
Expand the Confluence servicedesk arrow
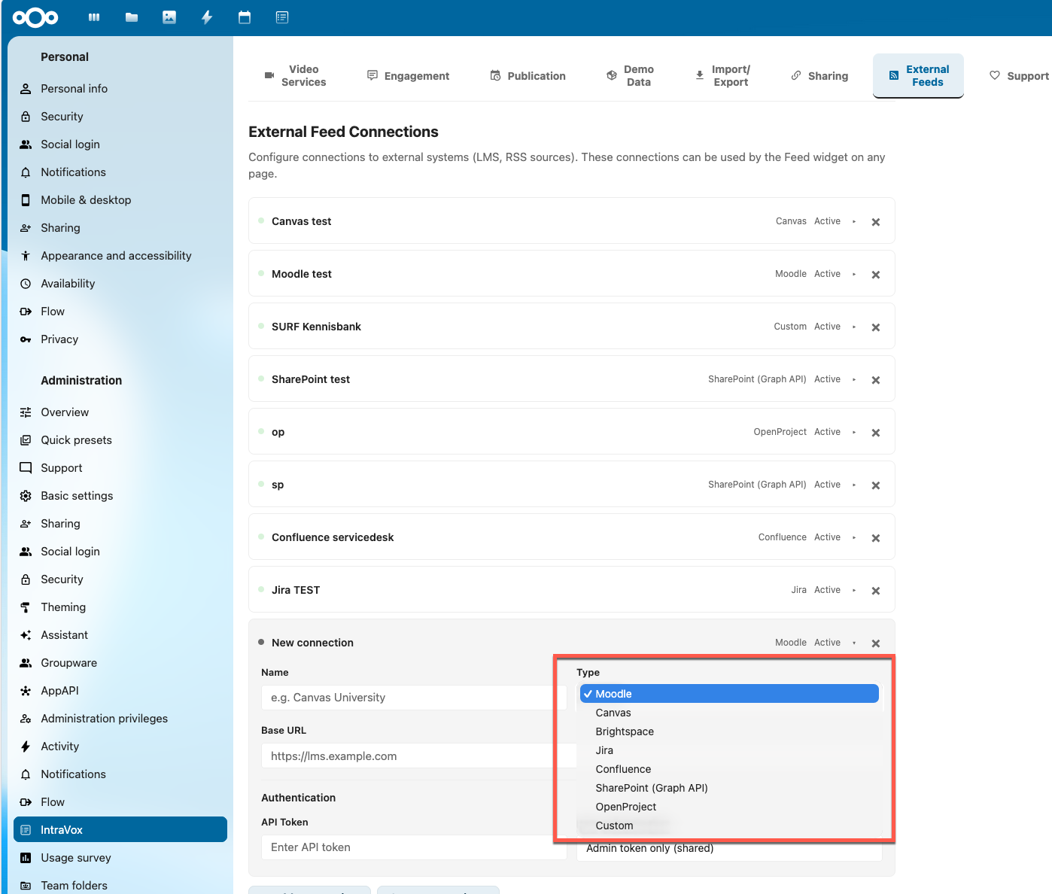854,537
